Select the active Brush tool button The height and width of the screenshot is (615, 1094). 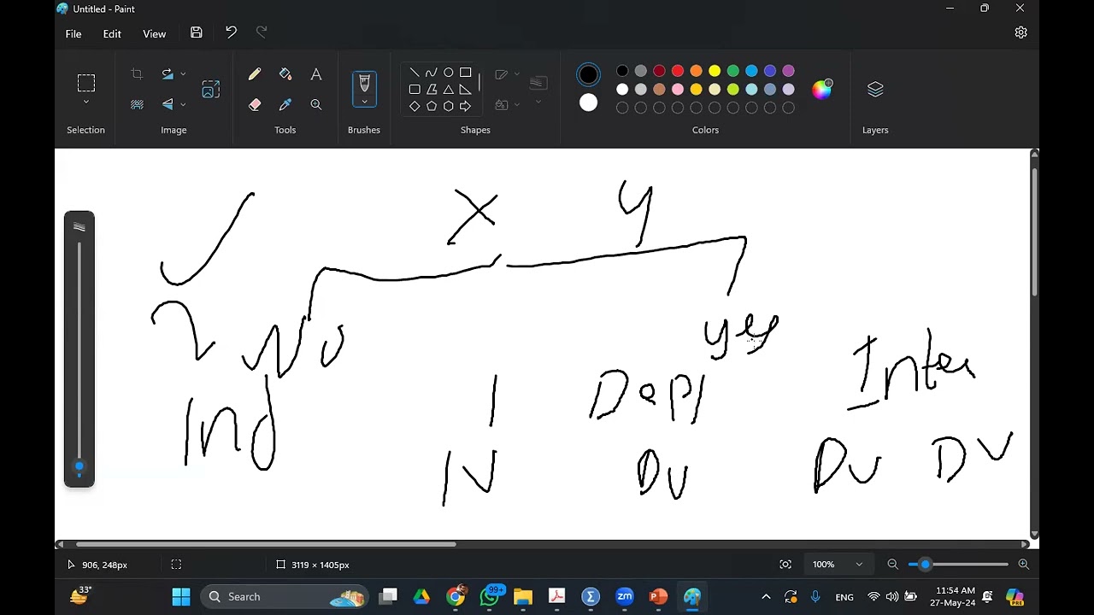pos(364,84)
